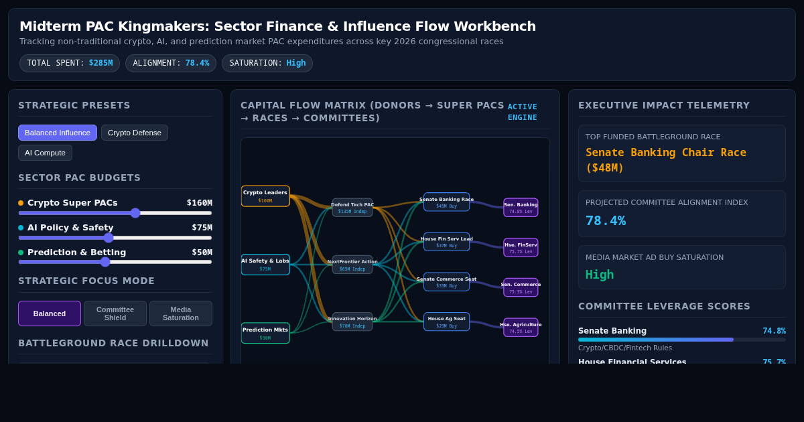The height and width of the screenshot is (422, 804).
Task: Select the Prediction Mkts donor node
Action: [x=265, y=333]
